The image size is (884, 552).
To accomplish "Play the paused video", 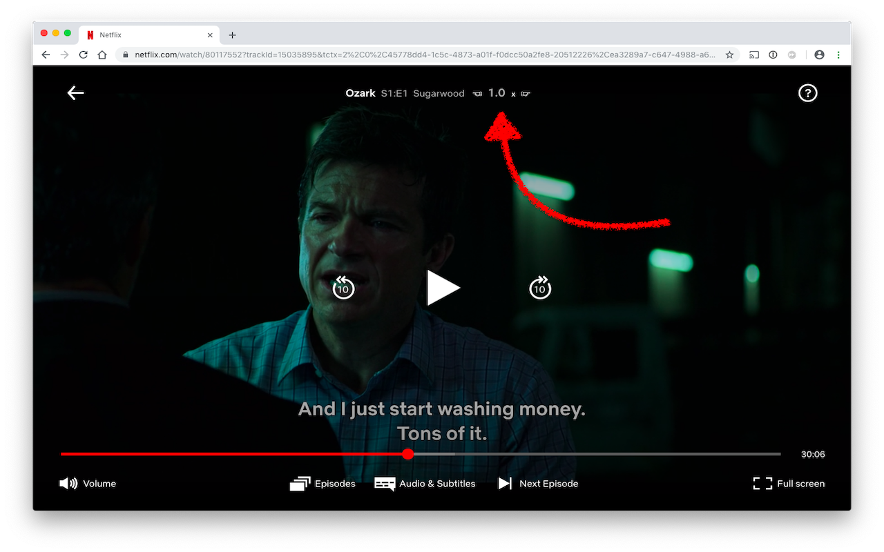I will pyautogui.click(x=443, y=288).
